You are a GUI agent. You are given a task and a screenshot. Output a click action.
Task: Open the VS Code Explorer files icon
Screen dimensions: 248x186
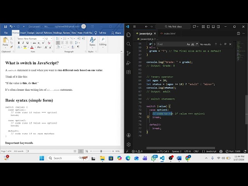tap(129, 34)
